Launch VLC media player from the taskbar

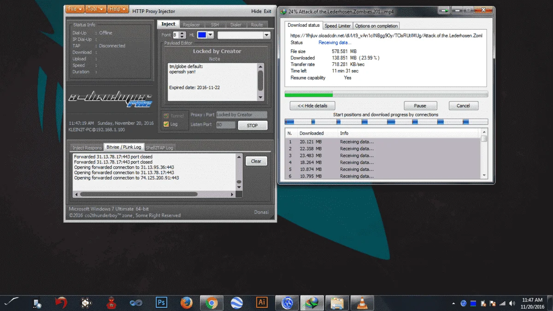pyautogui.click(x=362, y=303)
